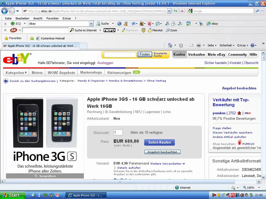The height and width of the screenshot is (199, 266).
Task: Open the Ansicht menu
Action: click(38, 18)
